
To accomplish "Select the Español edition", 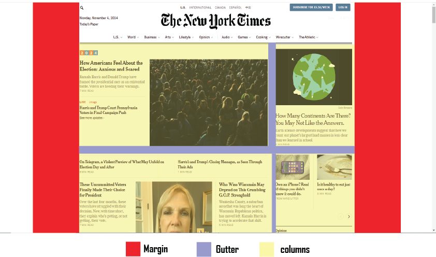I will pyautogui.click(x=236, y=8).
